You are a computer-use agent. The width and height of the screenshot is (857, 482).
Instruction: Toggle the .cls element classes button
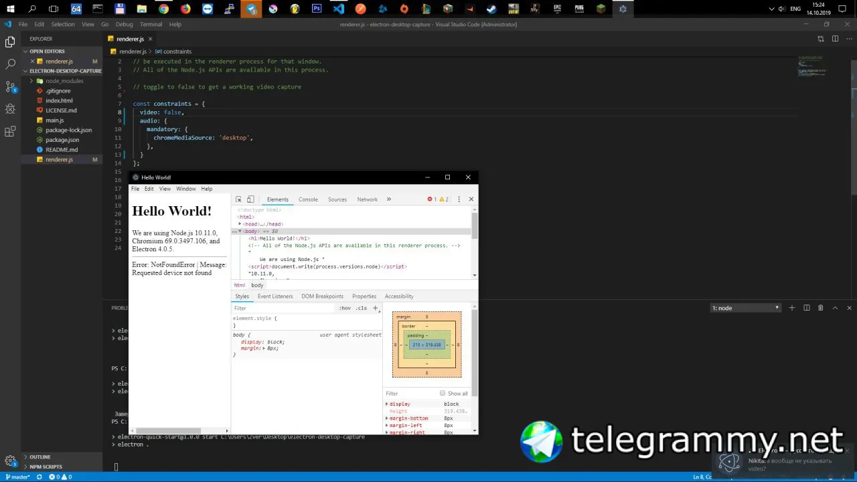coord(361,309)
